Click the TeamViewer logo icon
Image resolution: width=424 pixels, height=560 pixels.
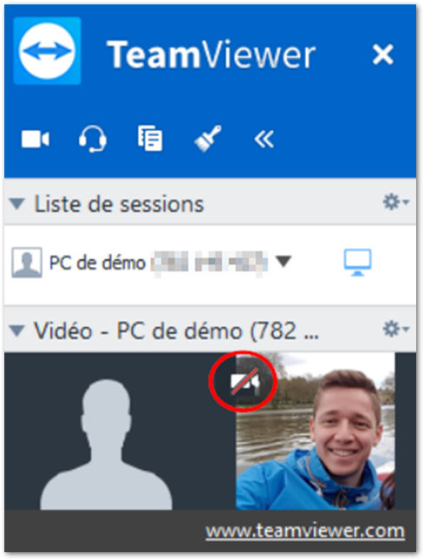click(x=47, y=51)
